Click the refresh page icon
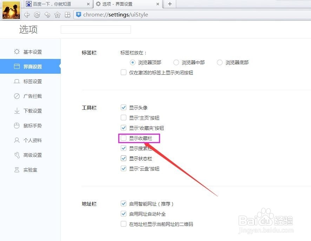This screenshot has width=311, height=241. (37, 15)
